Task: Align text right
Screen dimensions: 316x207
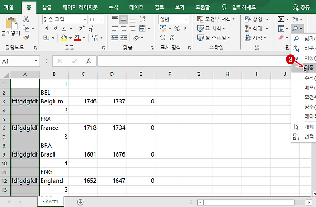Action: (133, 29)
